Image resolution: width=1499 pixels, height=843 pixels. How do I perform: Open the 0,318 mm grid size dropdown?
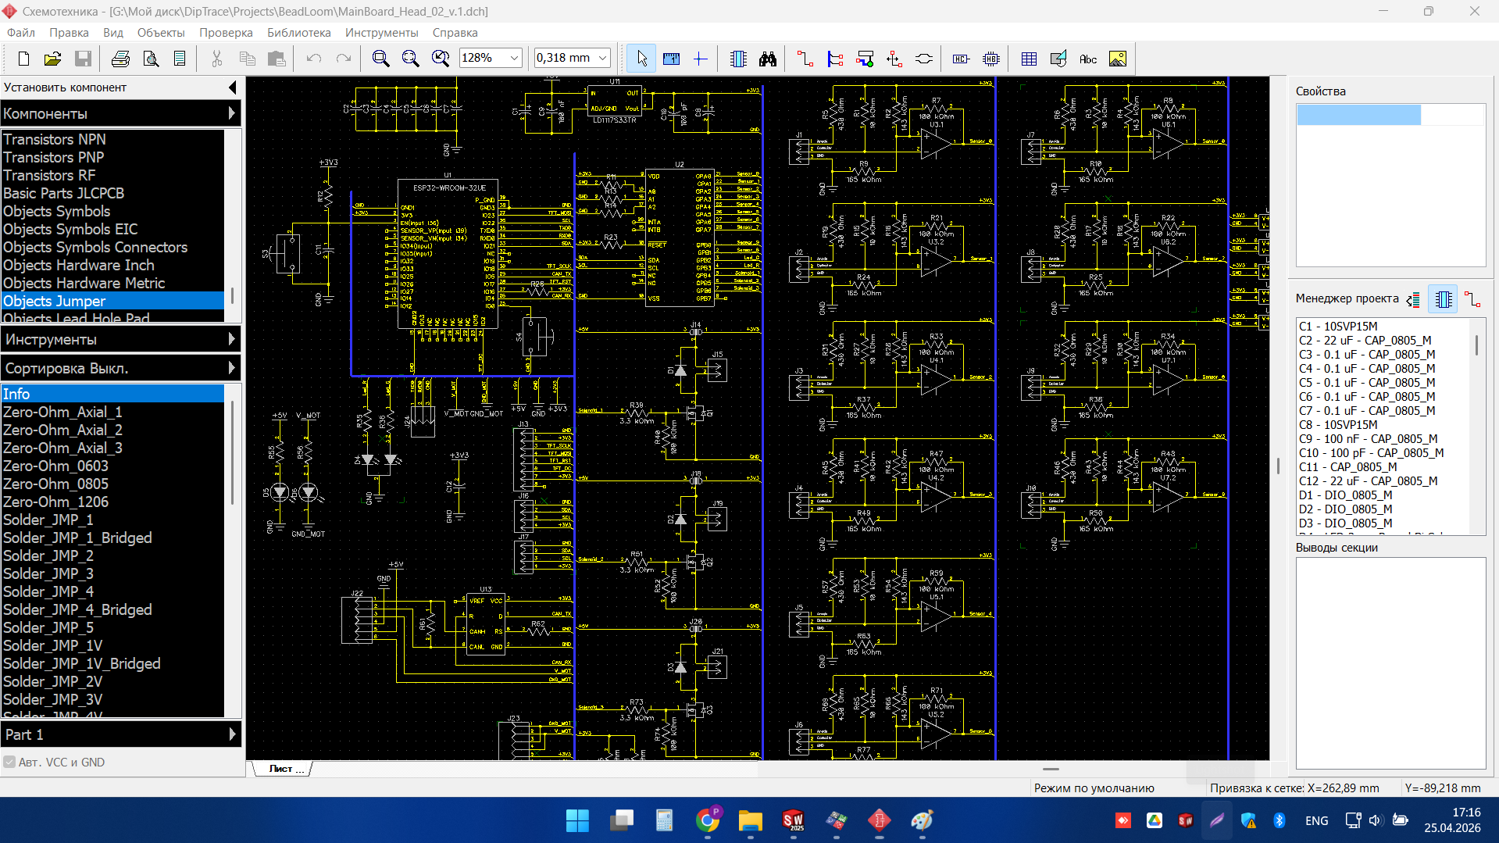click(x=602, y=58)
